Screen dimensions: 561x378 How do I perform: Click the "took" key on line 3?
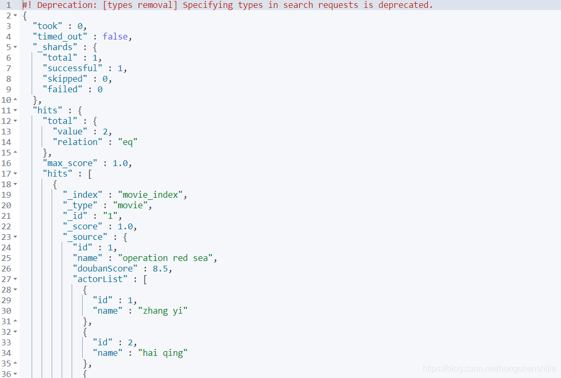(x=47, y=26)
